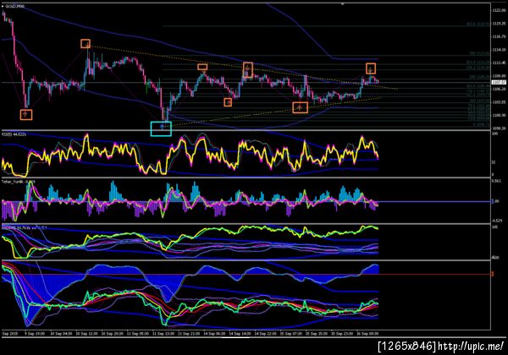Click the 9 Sep 19:00 time axis label
The image size is (508, 355).
coord(35,333)
